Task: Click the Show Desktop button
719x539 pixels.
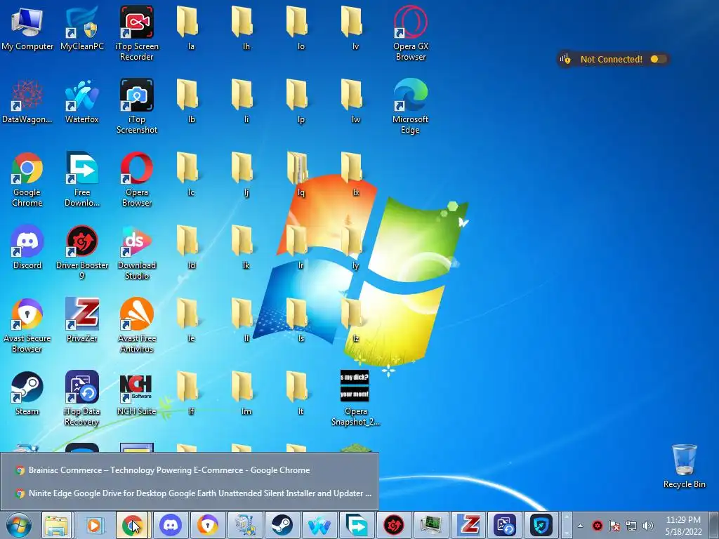Action: coord(714,525)
